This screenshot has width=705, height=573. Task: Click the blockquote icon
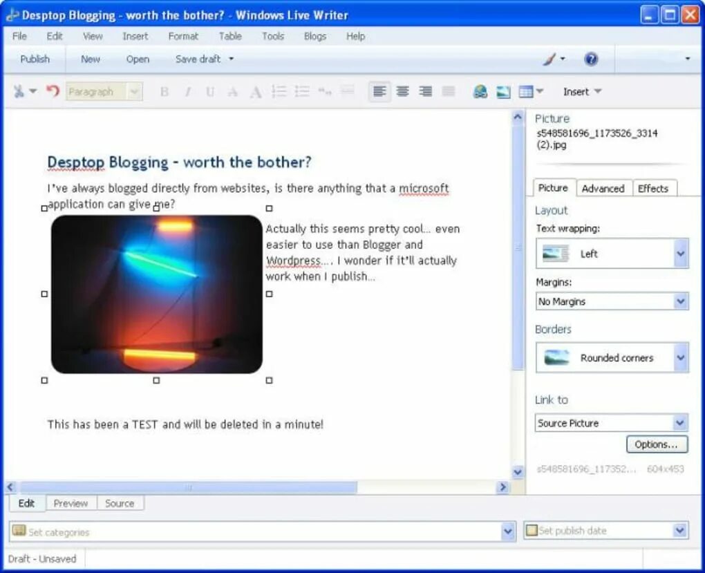click(325, 91)
